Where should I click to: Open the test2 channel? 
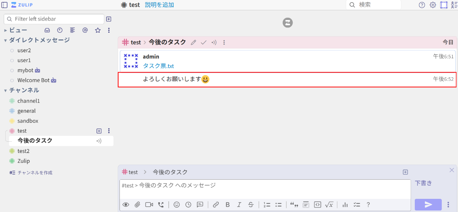[x=23, y=151]
